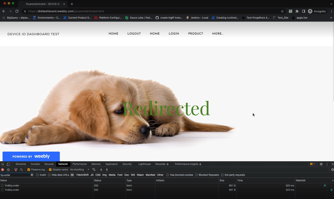Toggle the network filter funnel icon
Screen dimensions: 334x199
pyautogui.click(x=16, y=170)
